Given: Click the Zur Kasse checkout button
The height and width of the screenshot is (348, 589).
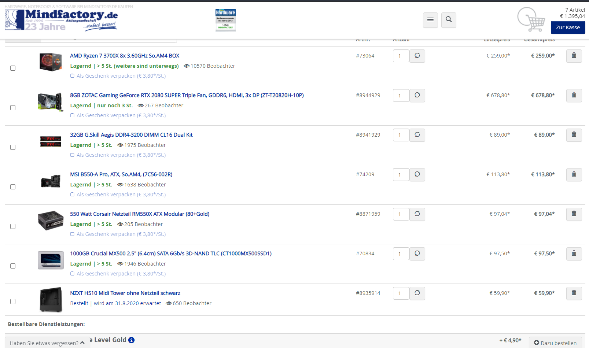Looking at the screenshot, I should pos(568,27).
